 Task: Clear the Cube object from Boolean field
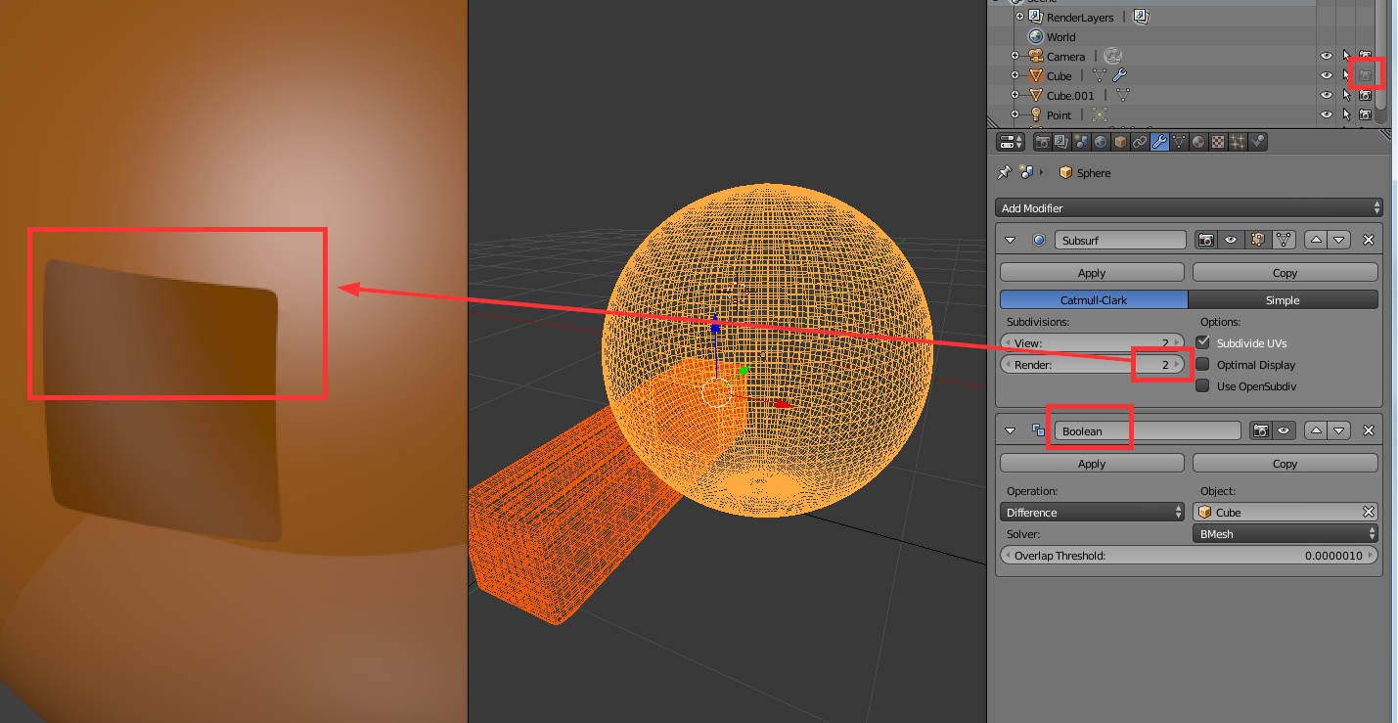coord(1369,512)
